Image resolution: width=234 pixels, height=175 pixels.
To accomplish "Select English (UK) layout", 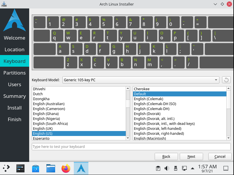I will [x=79, y=128].
